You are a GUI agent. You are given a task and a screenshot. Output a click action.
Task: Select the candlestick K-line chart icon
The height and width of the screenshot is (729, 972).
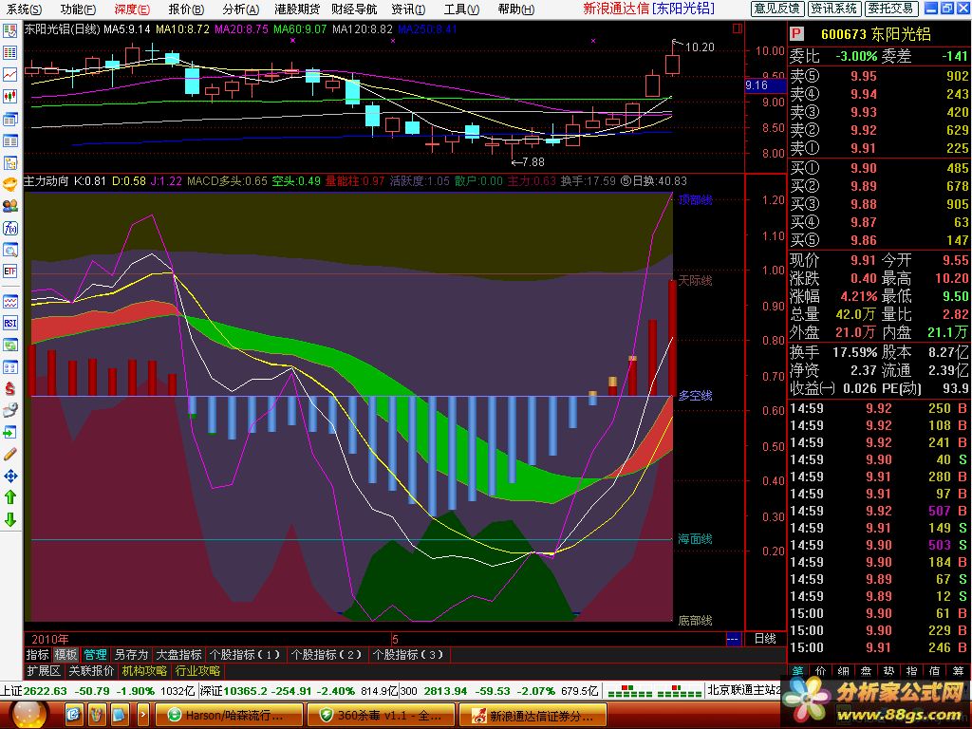[9, 96]
